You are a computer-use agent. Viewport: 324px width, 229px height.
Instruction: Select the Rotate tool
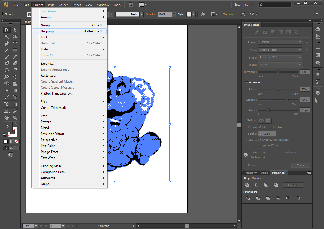[7, 70]
